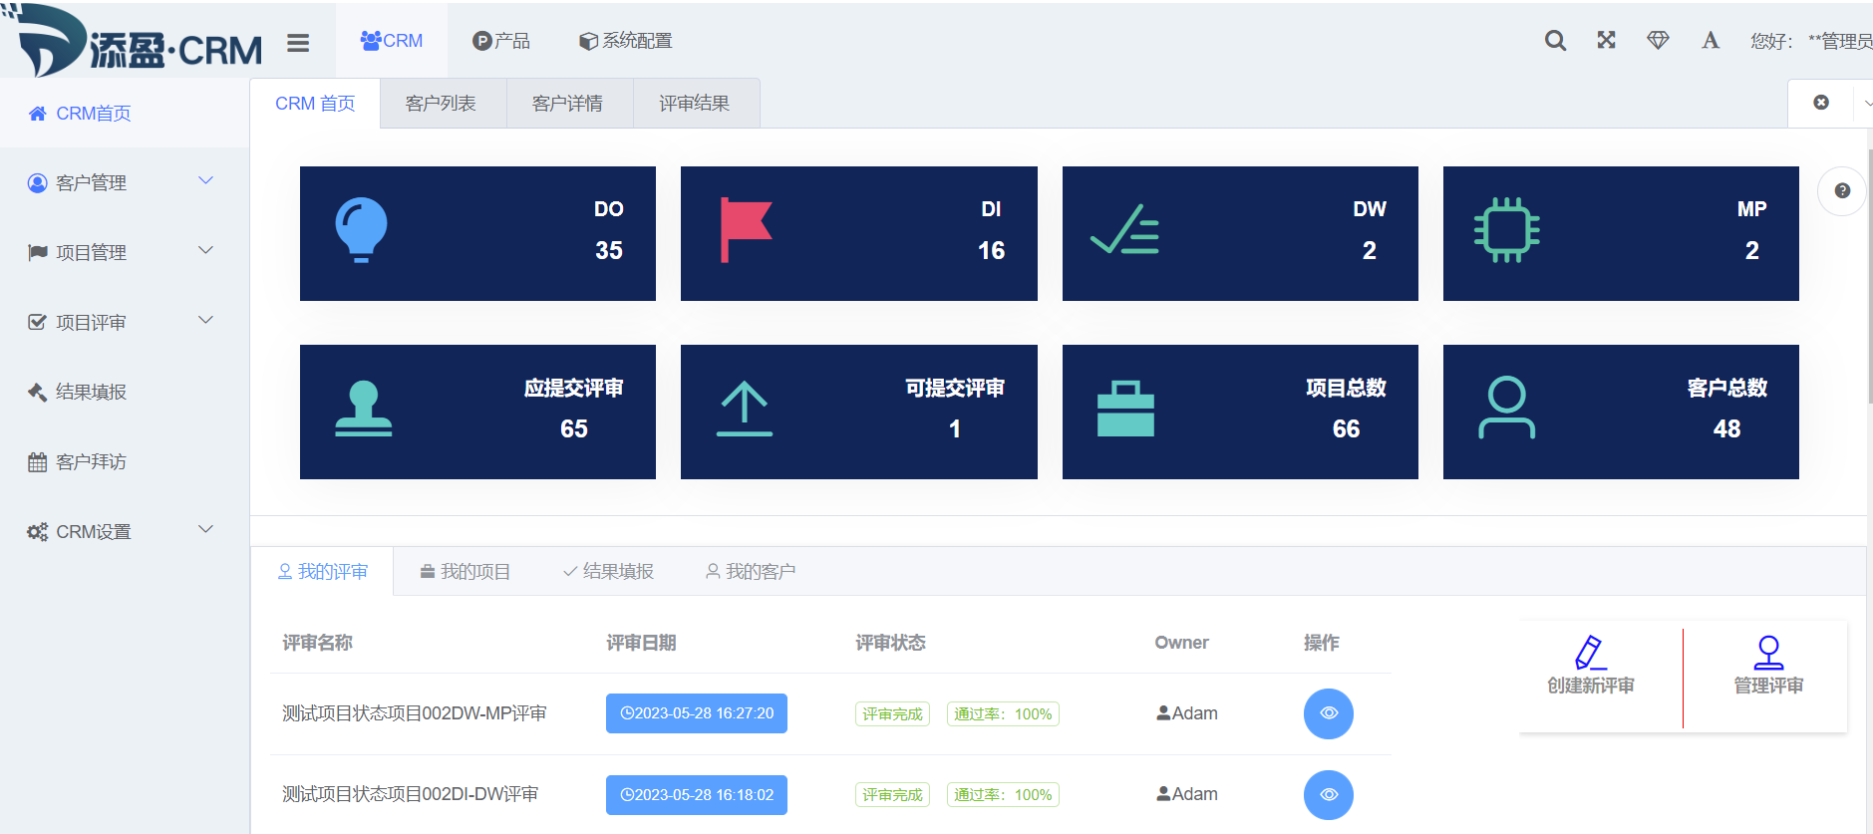Click the pencil icon for 创建新评审

(x=1590, y=653)
